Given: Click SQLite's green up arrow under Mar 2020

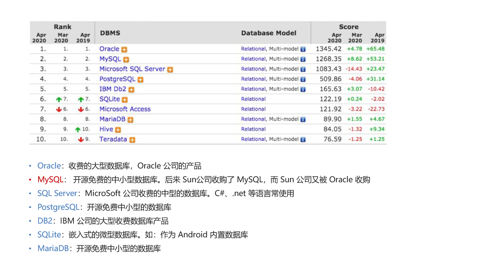Looking at the screenshot, I should pos(59,100).
